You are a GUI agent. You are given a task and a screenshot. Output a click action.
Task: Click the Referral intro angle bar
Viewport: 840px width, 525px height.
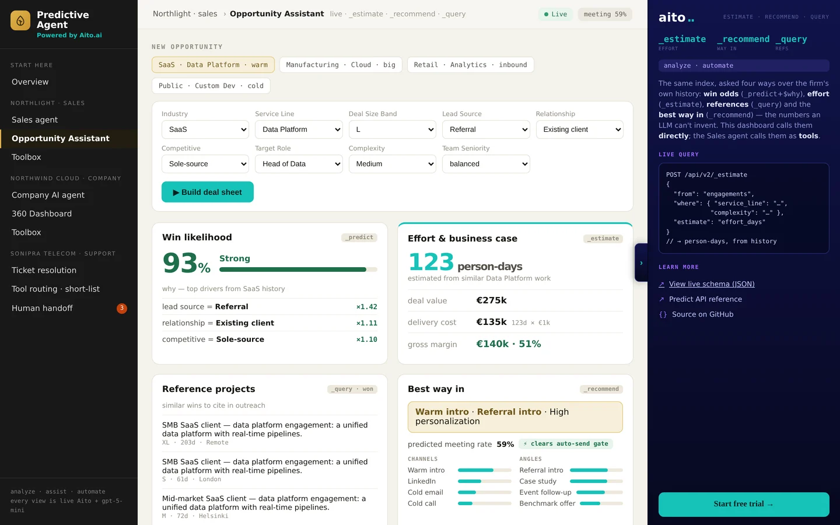596,470
